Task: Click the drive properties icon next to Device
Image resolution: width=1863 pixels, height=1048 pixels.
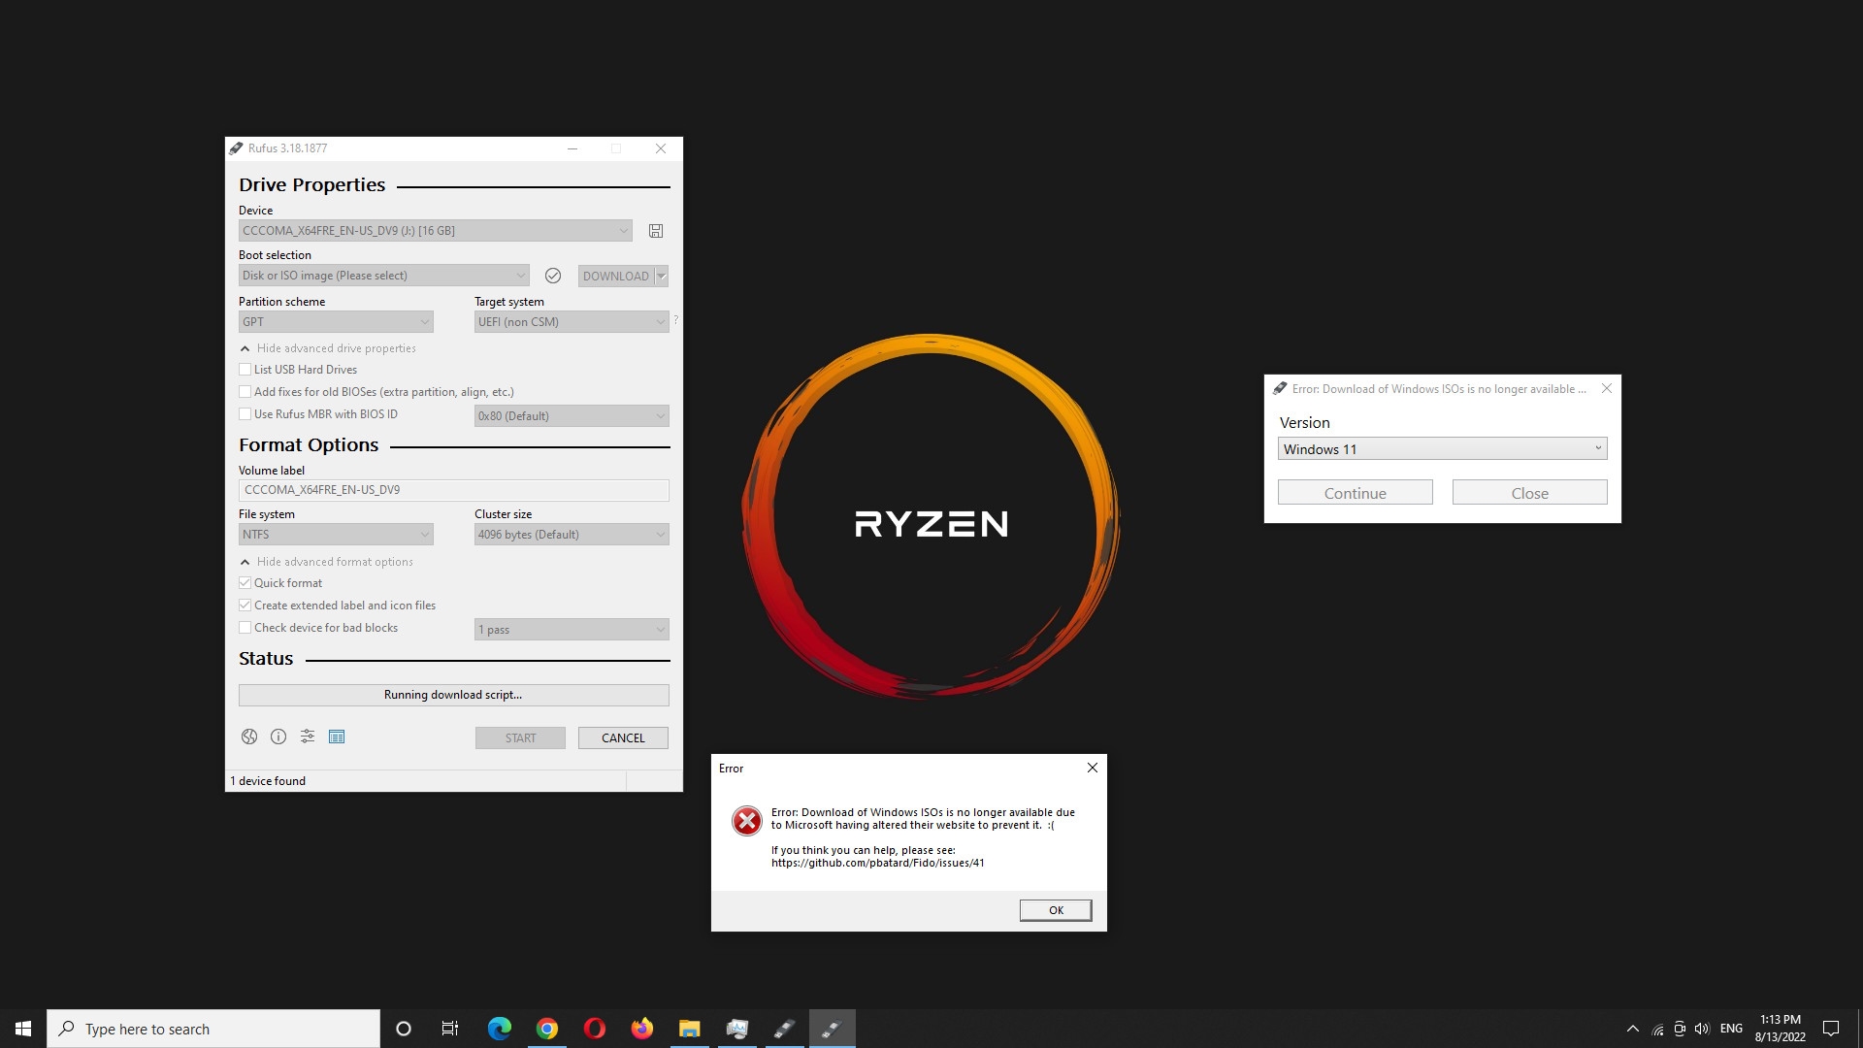Action: tap(656, 230)
